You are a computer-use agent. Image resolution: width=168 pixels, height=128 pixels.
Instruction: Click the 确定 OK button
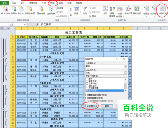107,106
